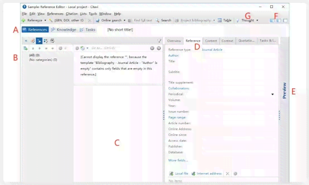309x185 pixels.
Task: Switch to the Tasks workspace
Action: pos(87,29)
